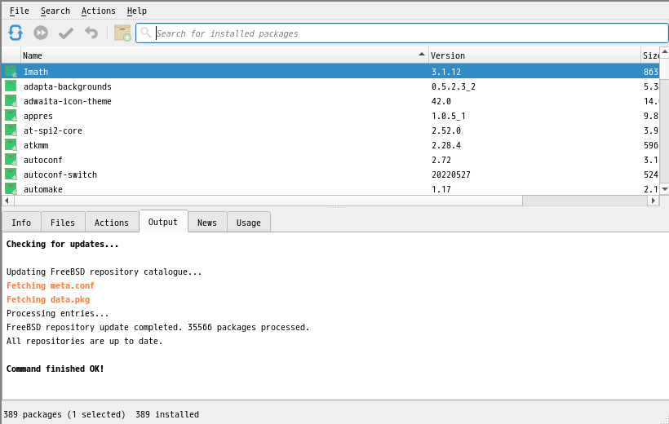The width and height of the screenshot is (669, 424).
Task: Open the File menu
Action: click(x=19, y=11)
